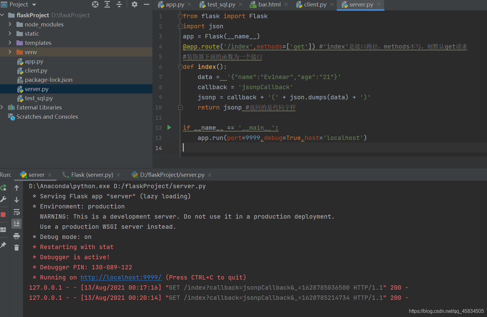Screen dimensions: 487x317
Task: Open the Project view dropdown
Action: [x=34, y=5]
